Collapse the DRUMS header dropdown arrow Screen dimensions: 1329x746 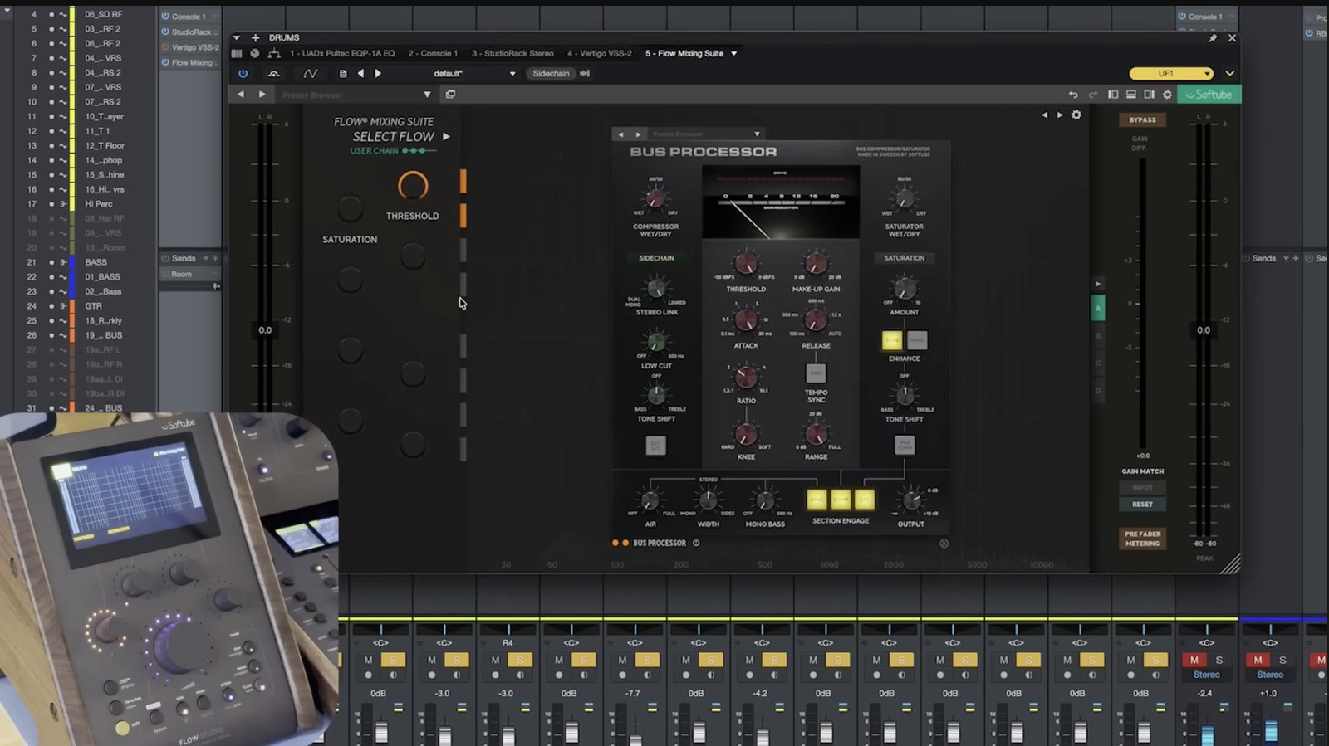tap(237, 38)
